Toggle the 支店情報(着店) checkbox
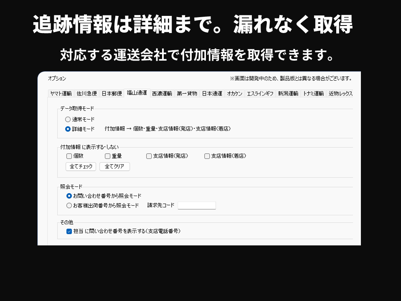Screen dimensions: 401x301 [x=207, y=156]
